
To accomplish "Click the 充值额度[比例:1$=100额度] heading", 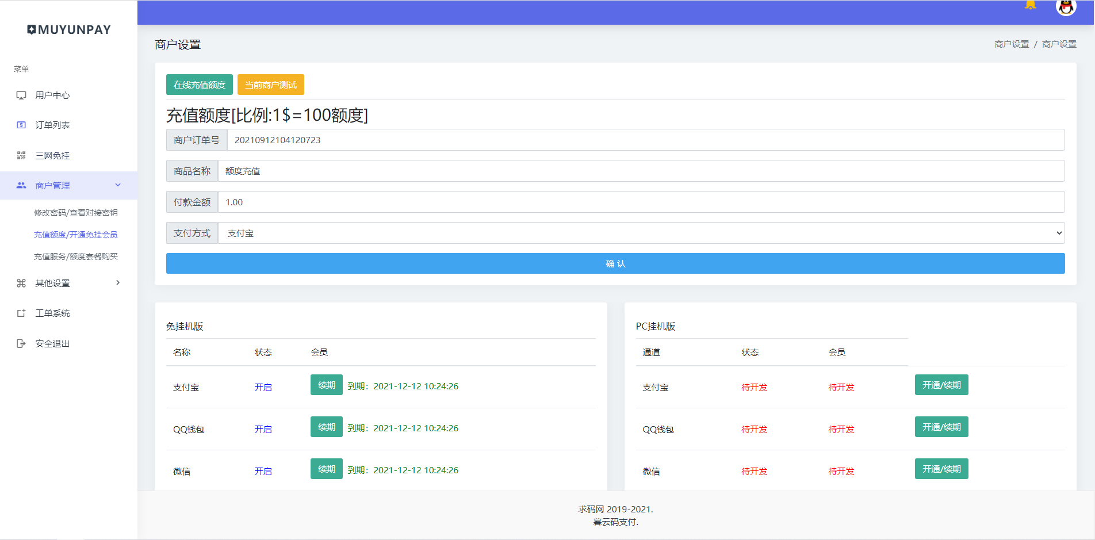I will (267, 115).
